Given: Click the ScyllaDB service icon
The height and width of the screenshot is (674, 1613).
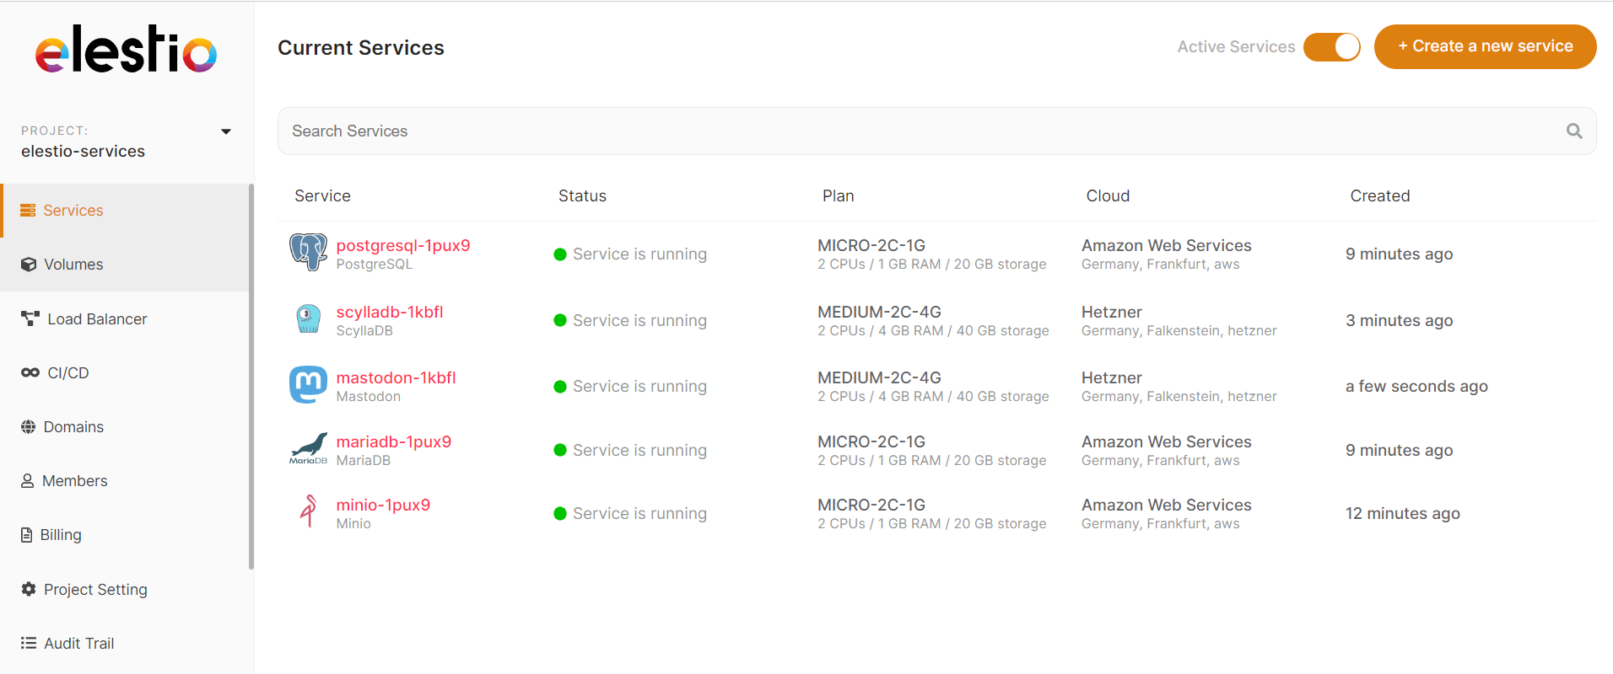Looking at the screenshot, I should pyautogui.click(x=308, y=319).
